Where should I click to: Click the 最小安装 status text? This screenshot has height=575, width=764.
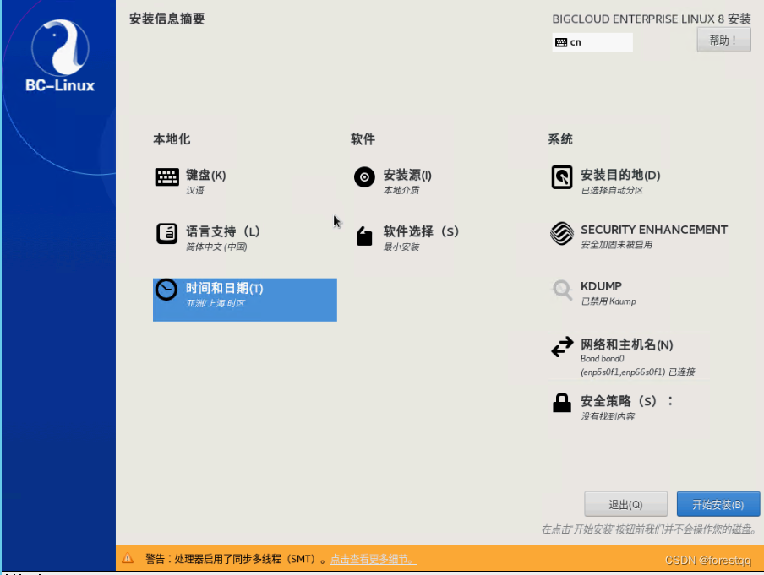[x=401, y=247]
